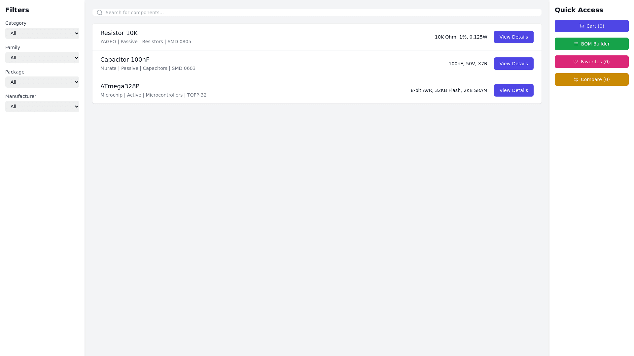The image size is (634, 356).
Task: View details for Resistor 10K
Action: 513,37
